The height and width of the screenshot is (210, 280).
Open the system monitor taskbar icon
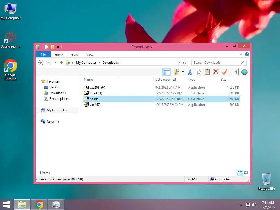[56, 205]
